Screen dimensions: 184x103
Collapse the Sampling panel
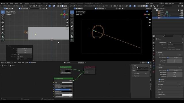(x=160, y=53)
